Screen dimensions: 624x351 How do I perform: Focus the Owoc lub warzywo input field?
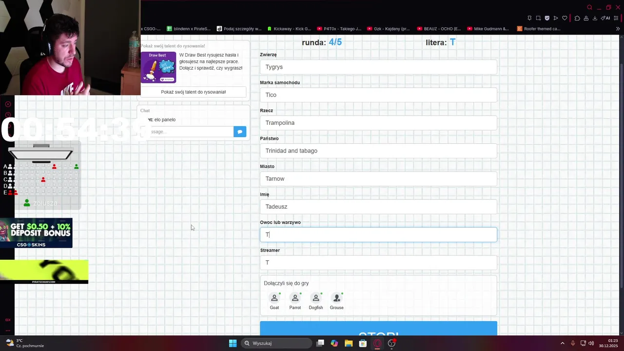(x=378, y=234)
